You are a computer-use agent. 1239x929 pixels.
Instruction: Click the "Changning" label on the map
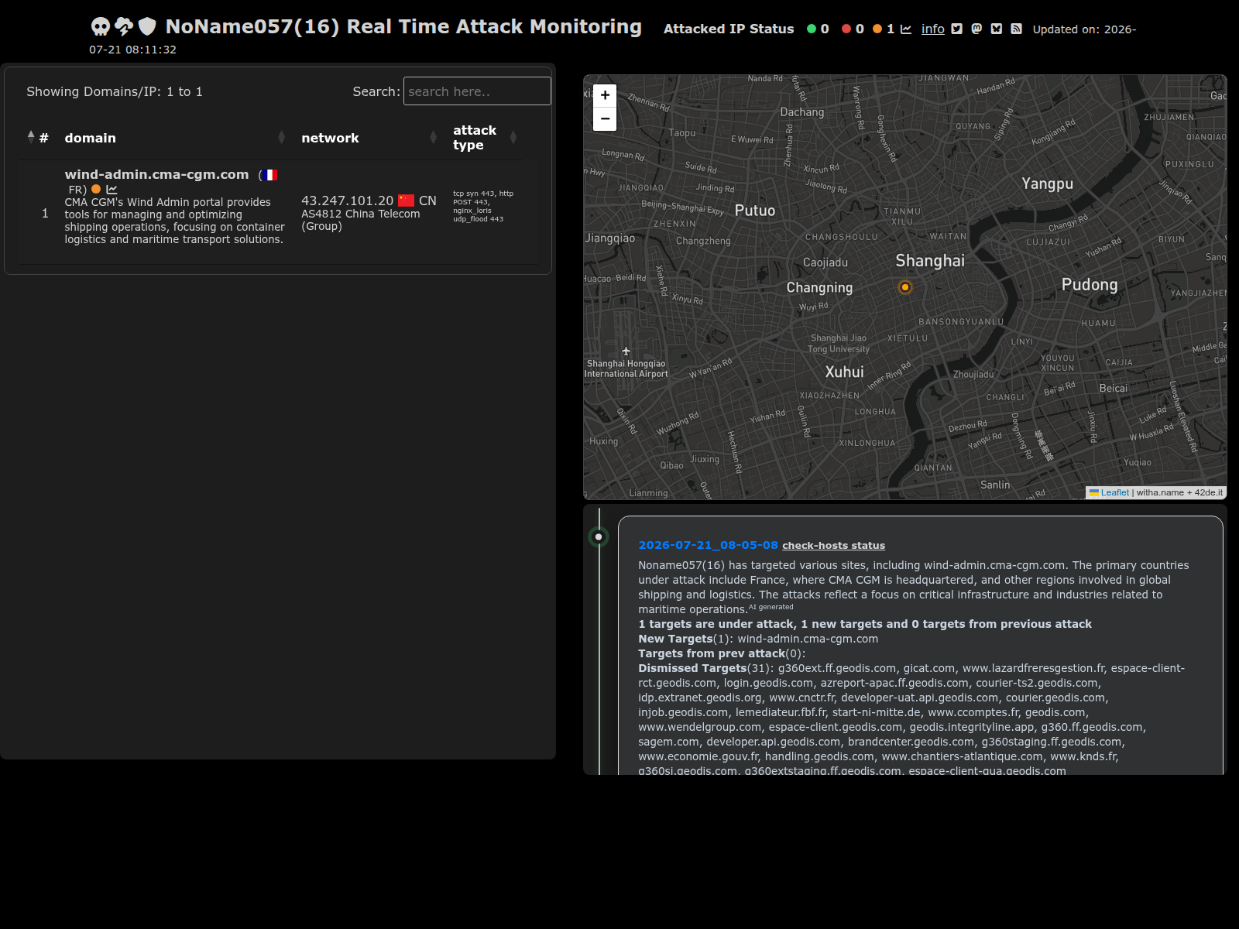pos(819,287)
